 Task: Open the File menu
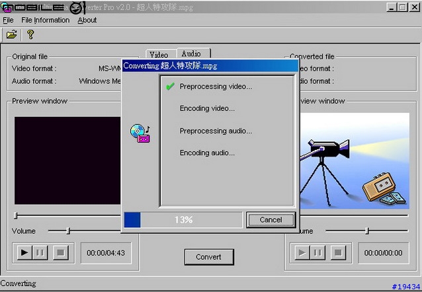pos(8,20)
